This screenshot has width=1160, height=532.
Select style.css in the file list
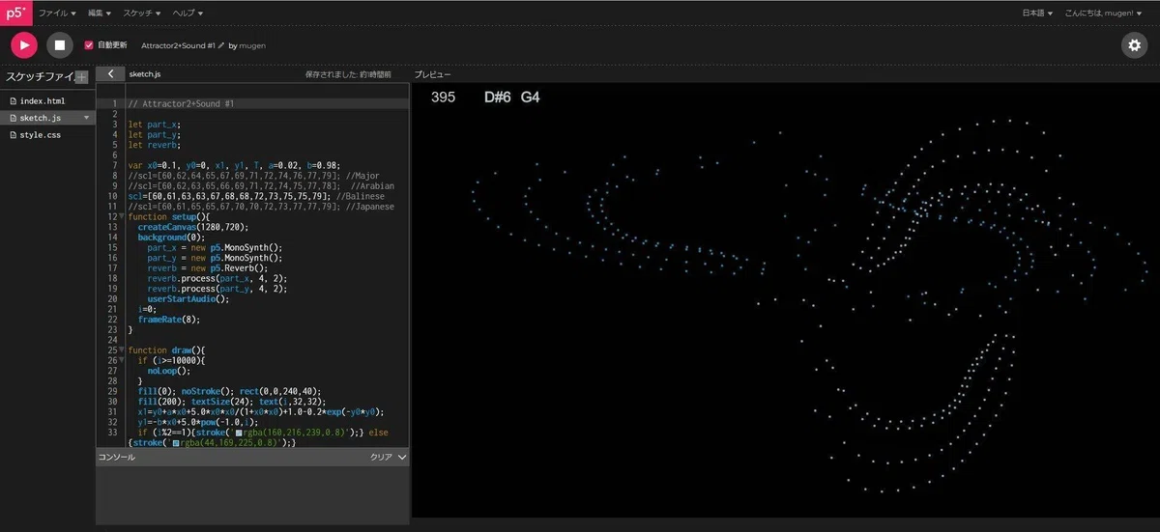[x=41, y=135]
